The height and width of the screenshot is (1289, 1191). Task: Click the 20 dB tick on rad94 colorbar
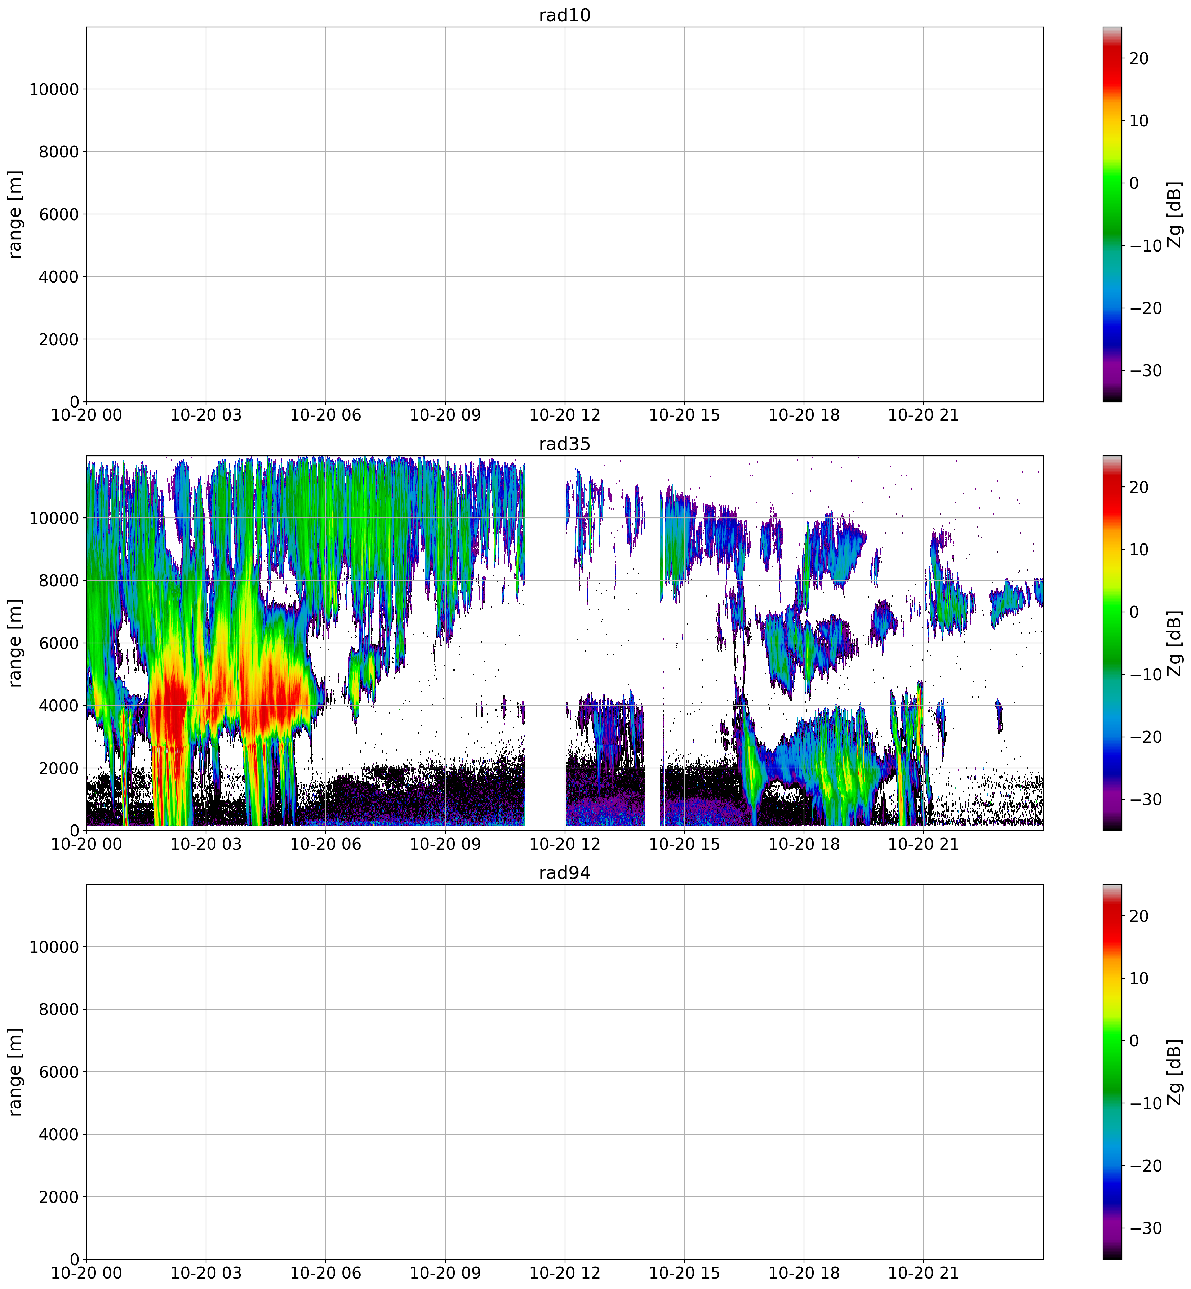click(1139, 916)
